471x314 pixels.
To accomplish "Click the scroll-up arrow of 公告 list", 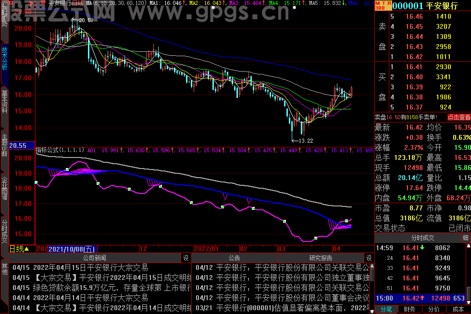I will click(372, 266).
